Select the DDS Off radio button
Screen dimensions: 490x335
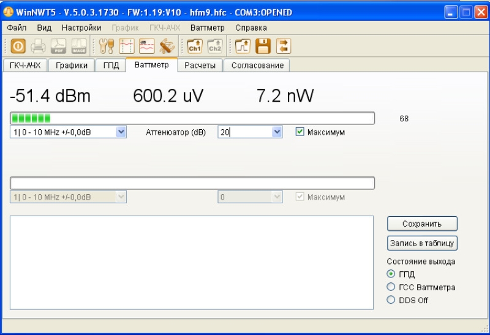[x=391, y=300]
